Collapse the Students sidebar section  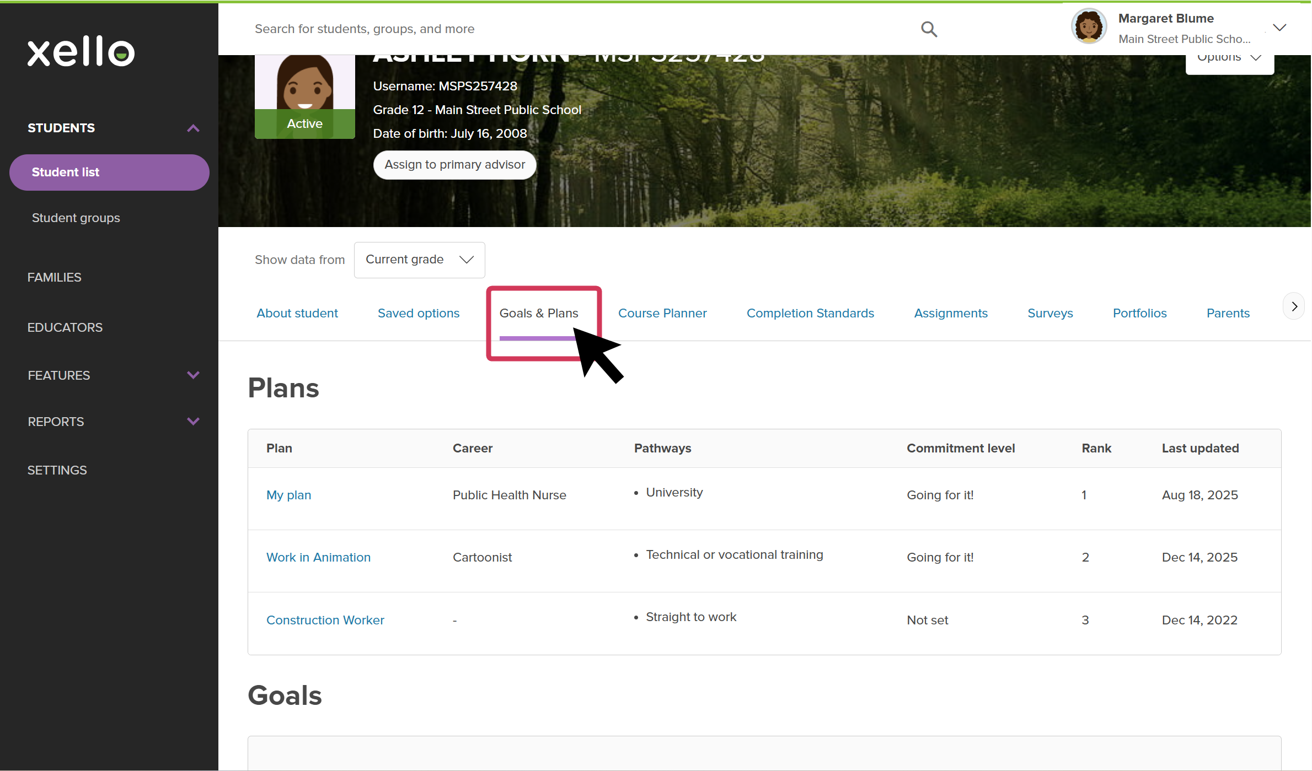point(193,128)
